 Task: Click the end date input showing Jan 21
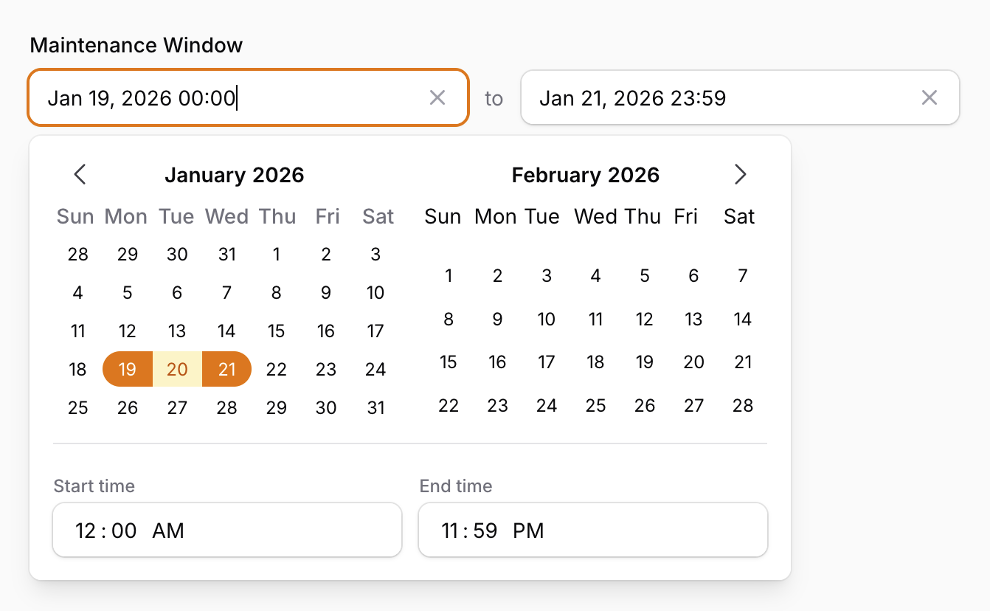click(701, 97)
